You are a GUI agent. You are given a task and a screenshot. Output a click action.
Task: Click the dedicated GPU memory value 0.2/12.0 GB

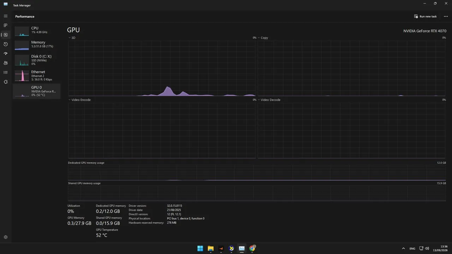(108, 211)
